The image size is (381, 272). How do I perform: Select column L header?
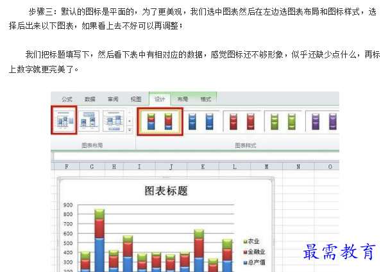(x=235, y=167)
